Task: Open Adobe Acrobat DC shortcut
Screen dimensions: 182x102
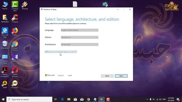Action: click(5, 72)
